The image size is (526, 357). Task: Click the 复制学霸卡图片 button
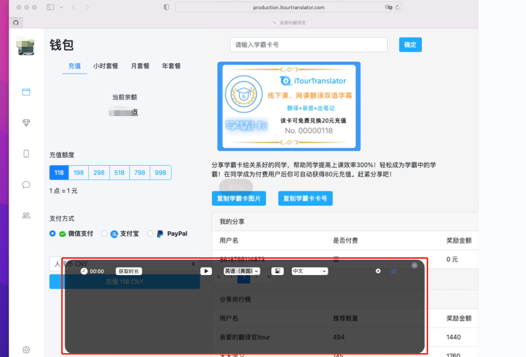239,198
